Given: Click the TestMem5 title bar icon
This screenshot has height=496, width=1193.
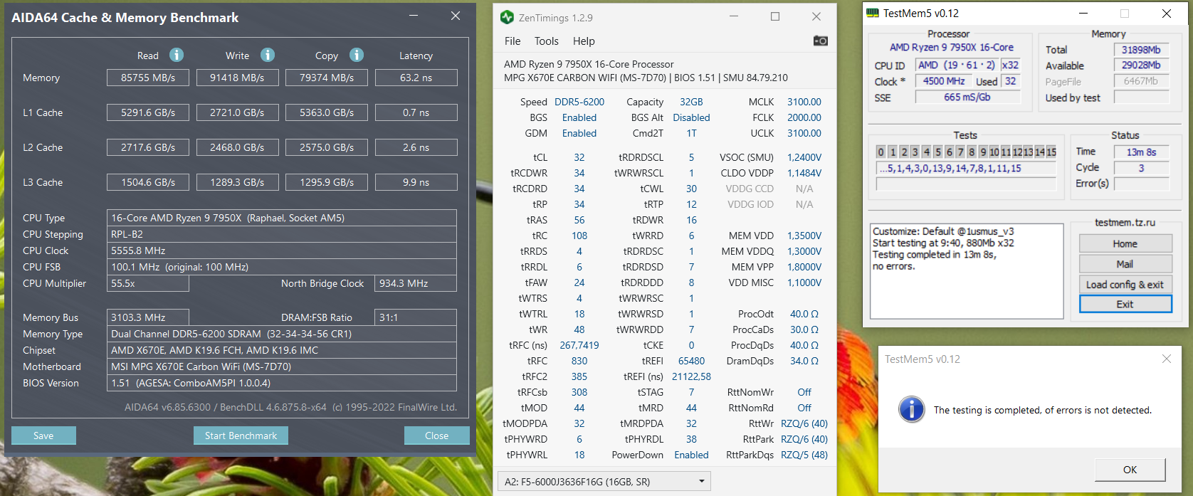Looking at the screenshot, I should 873,13.
